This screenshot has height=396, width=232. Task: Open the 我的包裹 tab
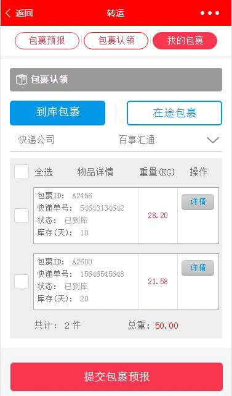click(185, 41)
